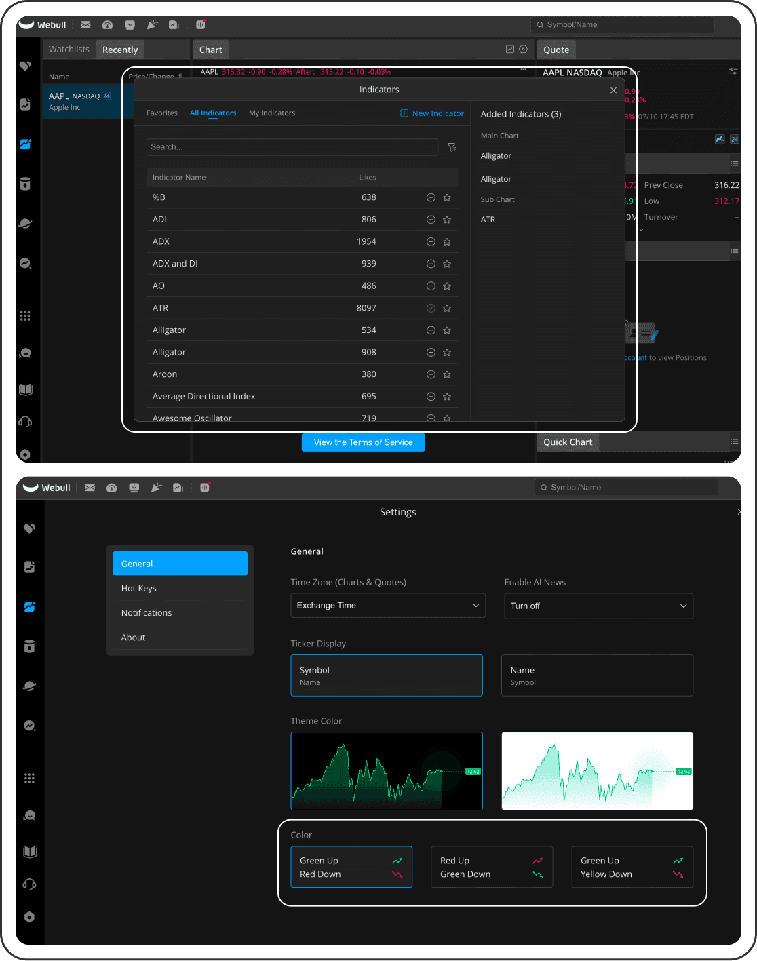Choose the Name over Symbol ticker display
Image resolution: width=757 pixels, height=961 pixels.
coord(598,675)
